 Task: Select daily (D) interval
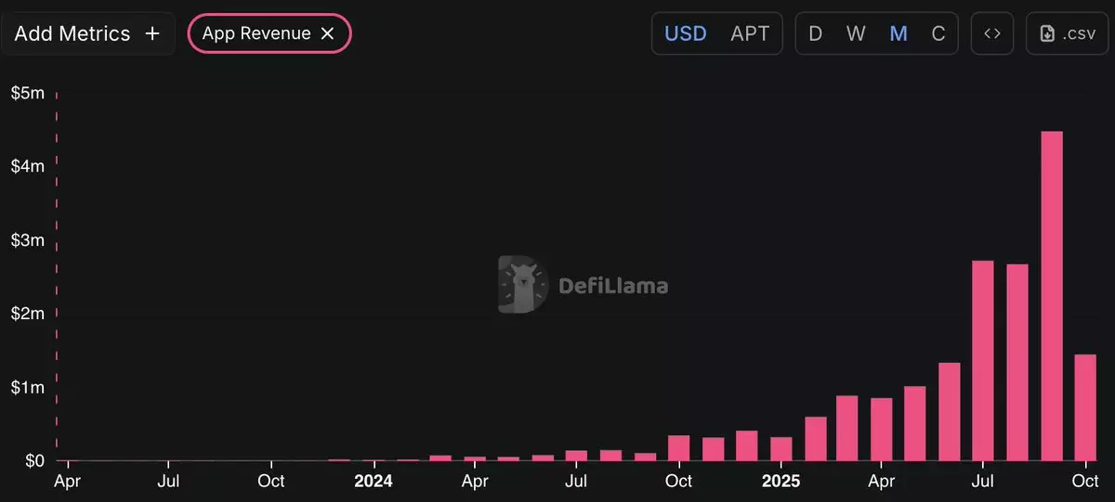coord(816,34)
